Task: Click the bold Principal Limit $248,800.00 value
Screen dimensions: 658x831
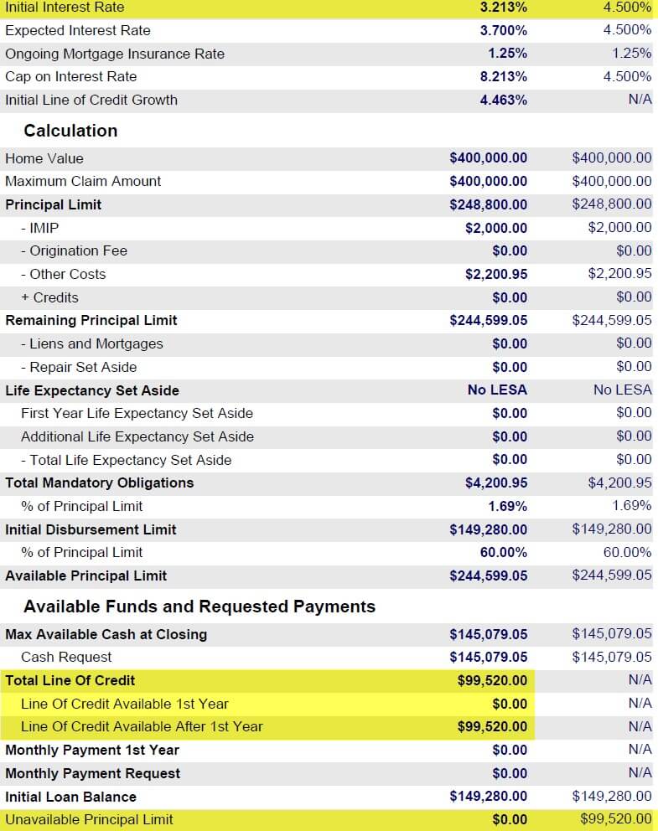Action: tap(488, 204)
